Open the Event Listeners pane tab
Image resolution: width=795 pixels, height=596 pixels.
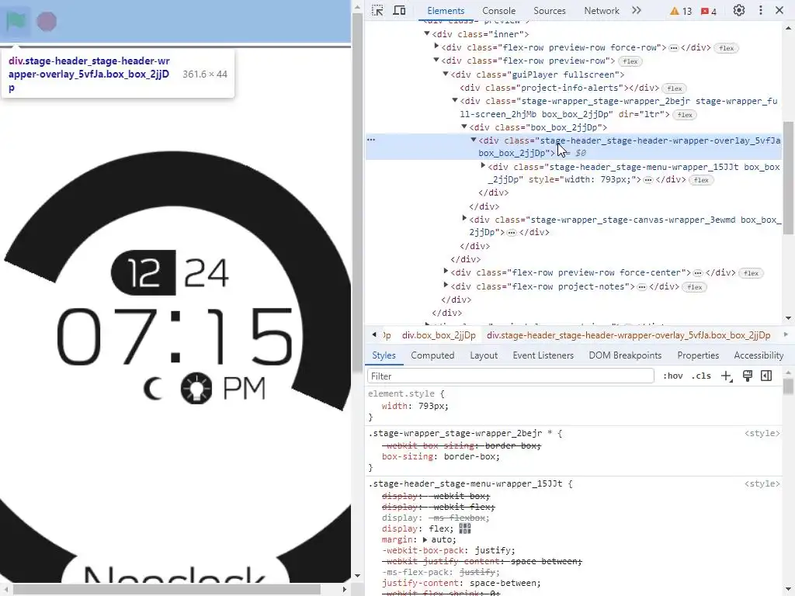pyautogui.click(x=543, y=355)
